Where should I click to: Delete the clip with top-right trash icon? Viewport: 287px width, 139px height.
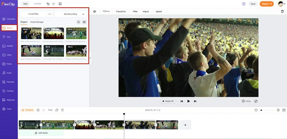(x=282, y=11)
